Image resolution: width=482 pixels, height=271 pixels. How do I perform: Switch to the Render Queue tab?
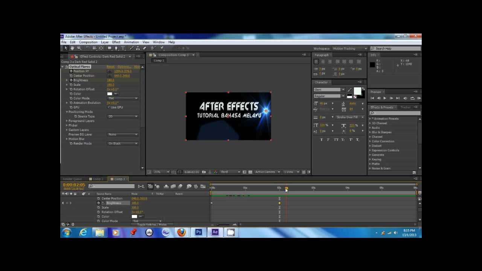tap(72, 179)
